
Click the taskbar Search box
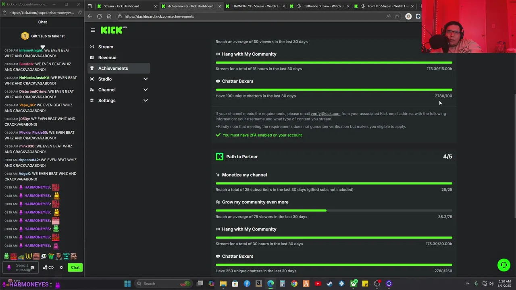click(x=163, y=284)
